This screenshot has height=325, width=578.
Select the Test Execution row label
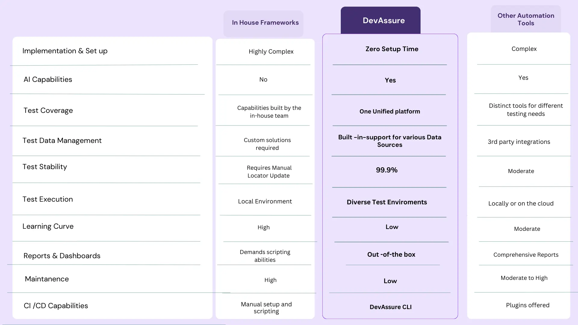(48, 199)
